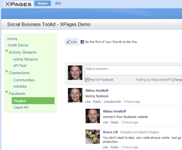Click the Facebook logo icon beside like text
Viewport: 182px width, 150px height.
coord(82,42)
